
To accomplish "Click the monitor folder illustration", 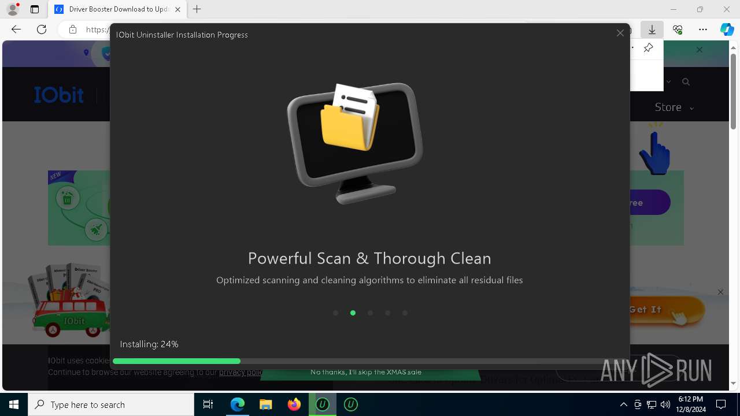I will [355, 143].
